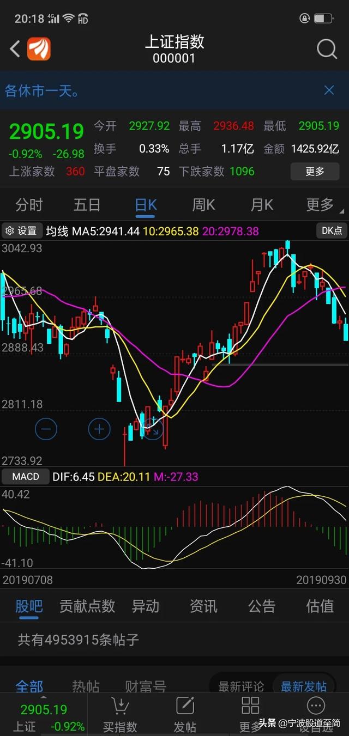The image size is (349, 736).
Task: Tap the circular expand-chart arrow icon
Action: tap(153, 430)
